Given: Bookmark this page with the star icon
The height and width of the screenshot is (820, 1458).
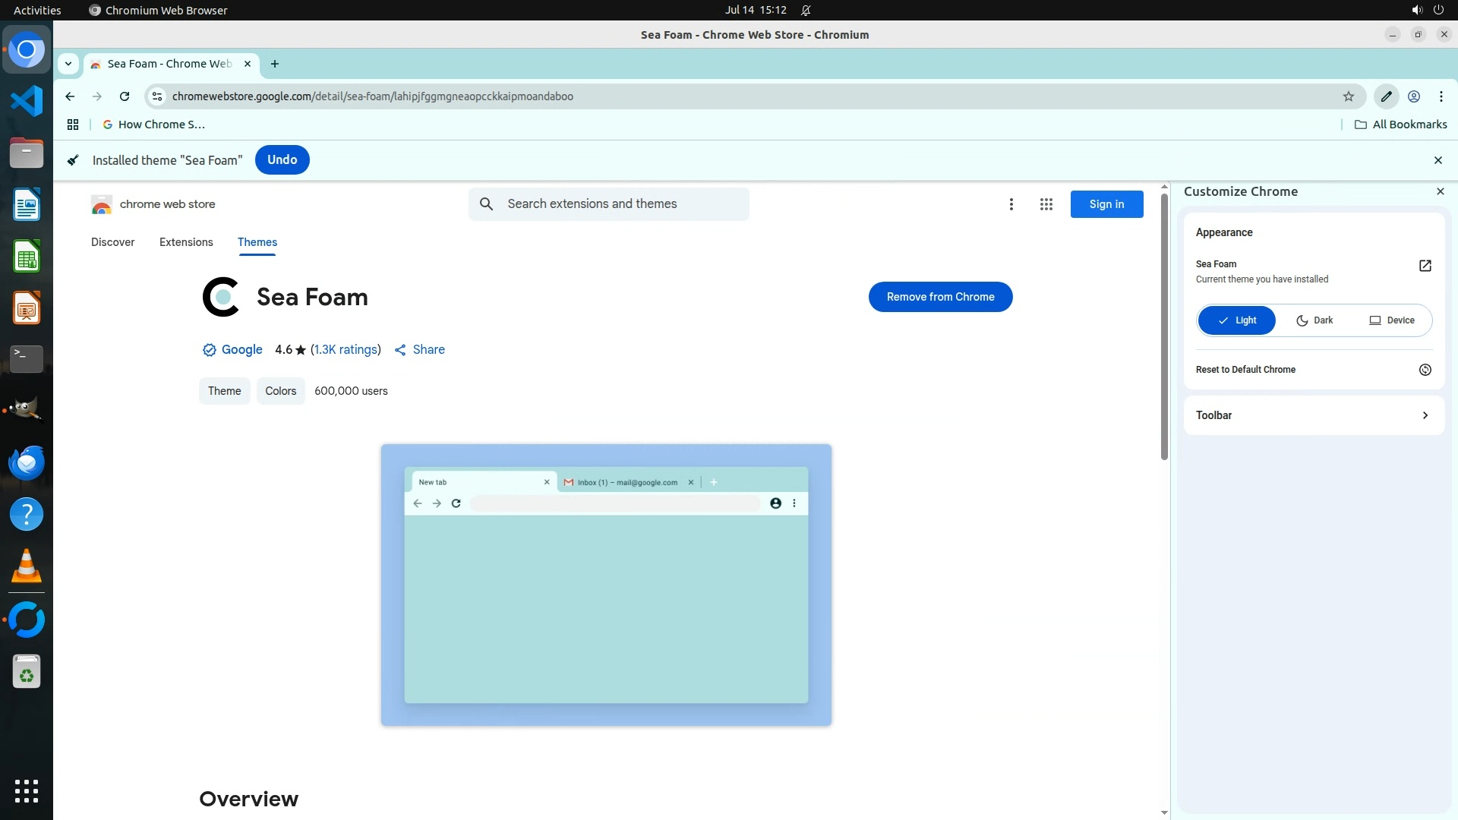Looking at the screenshot, I should [1348, 96].
